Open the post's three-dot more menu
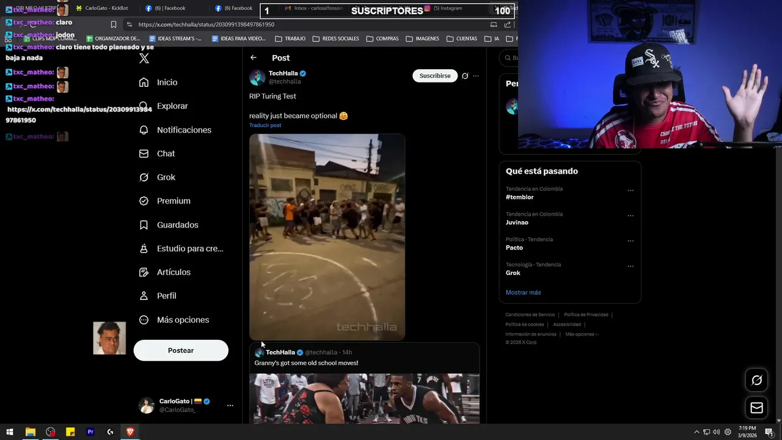The height and width of the screenshot is (440, 782). tap(476, 76)
